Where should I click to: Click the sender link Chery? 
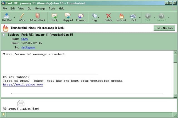(25, 39)
